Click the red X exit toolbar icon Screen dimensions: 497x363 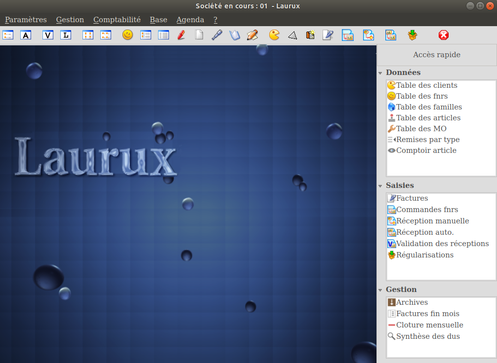tap(444, 35)
